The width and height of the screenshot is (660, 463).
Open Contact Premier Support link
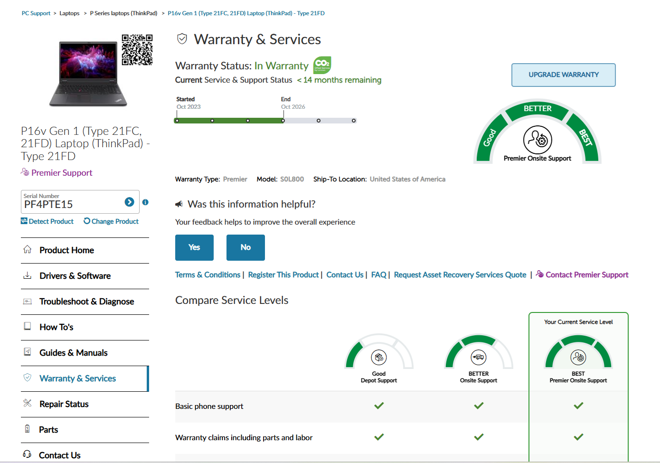[586, 275]
